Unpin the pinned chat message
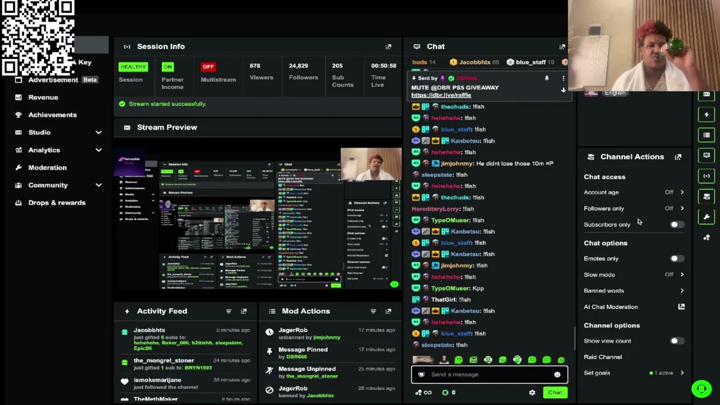This screenshot has width=720, height=405. (x=546, y=78)
